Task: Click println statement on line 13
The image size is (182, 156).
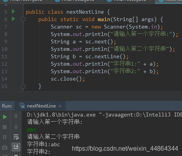Action: click(105, 72)
